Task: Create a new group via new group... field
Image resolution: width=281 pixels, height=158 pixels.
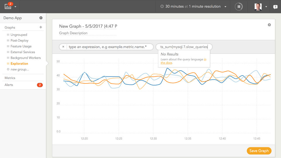Action: click(x=20, y=70)
